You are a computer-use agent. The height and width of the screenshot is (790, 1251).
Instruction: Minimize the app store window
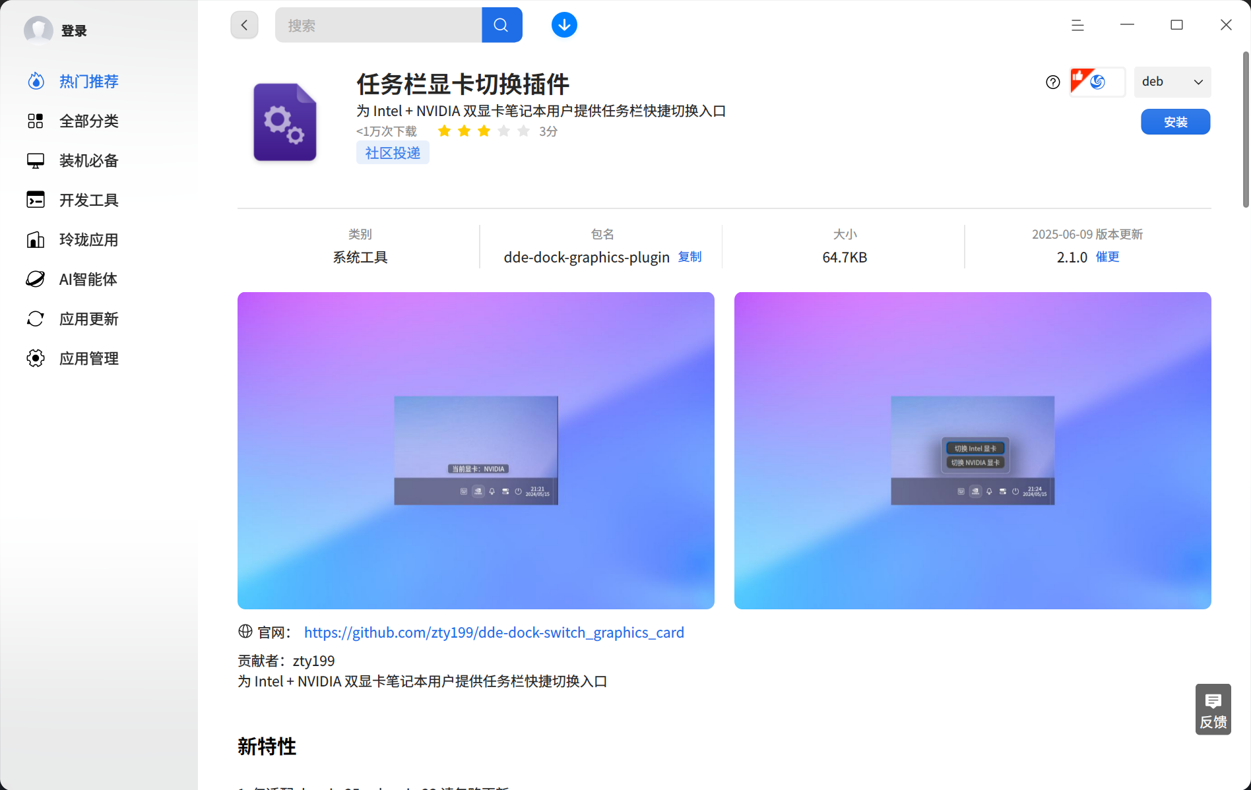1127,25
